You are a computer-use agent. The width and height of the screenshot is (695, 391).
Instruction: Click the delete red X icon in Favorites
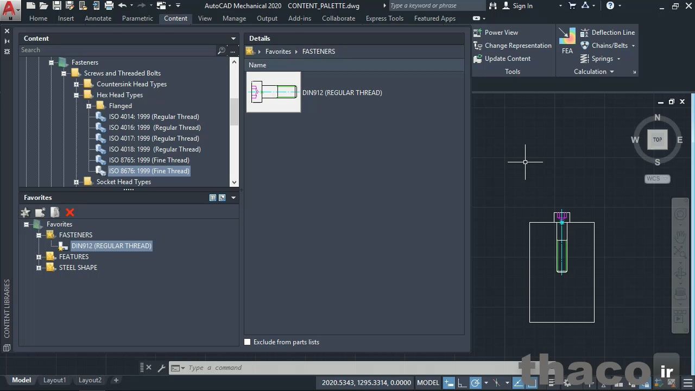pyautogui.click(x=69, y=212)
